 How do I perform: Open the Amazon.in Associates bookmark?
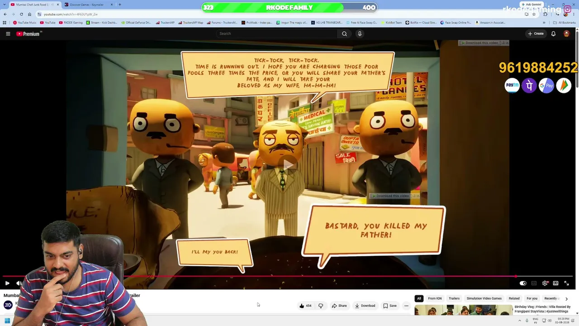coord(490,23)
